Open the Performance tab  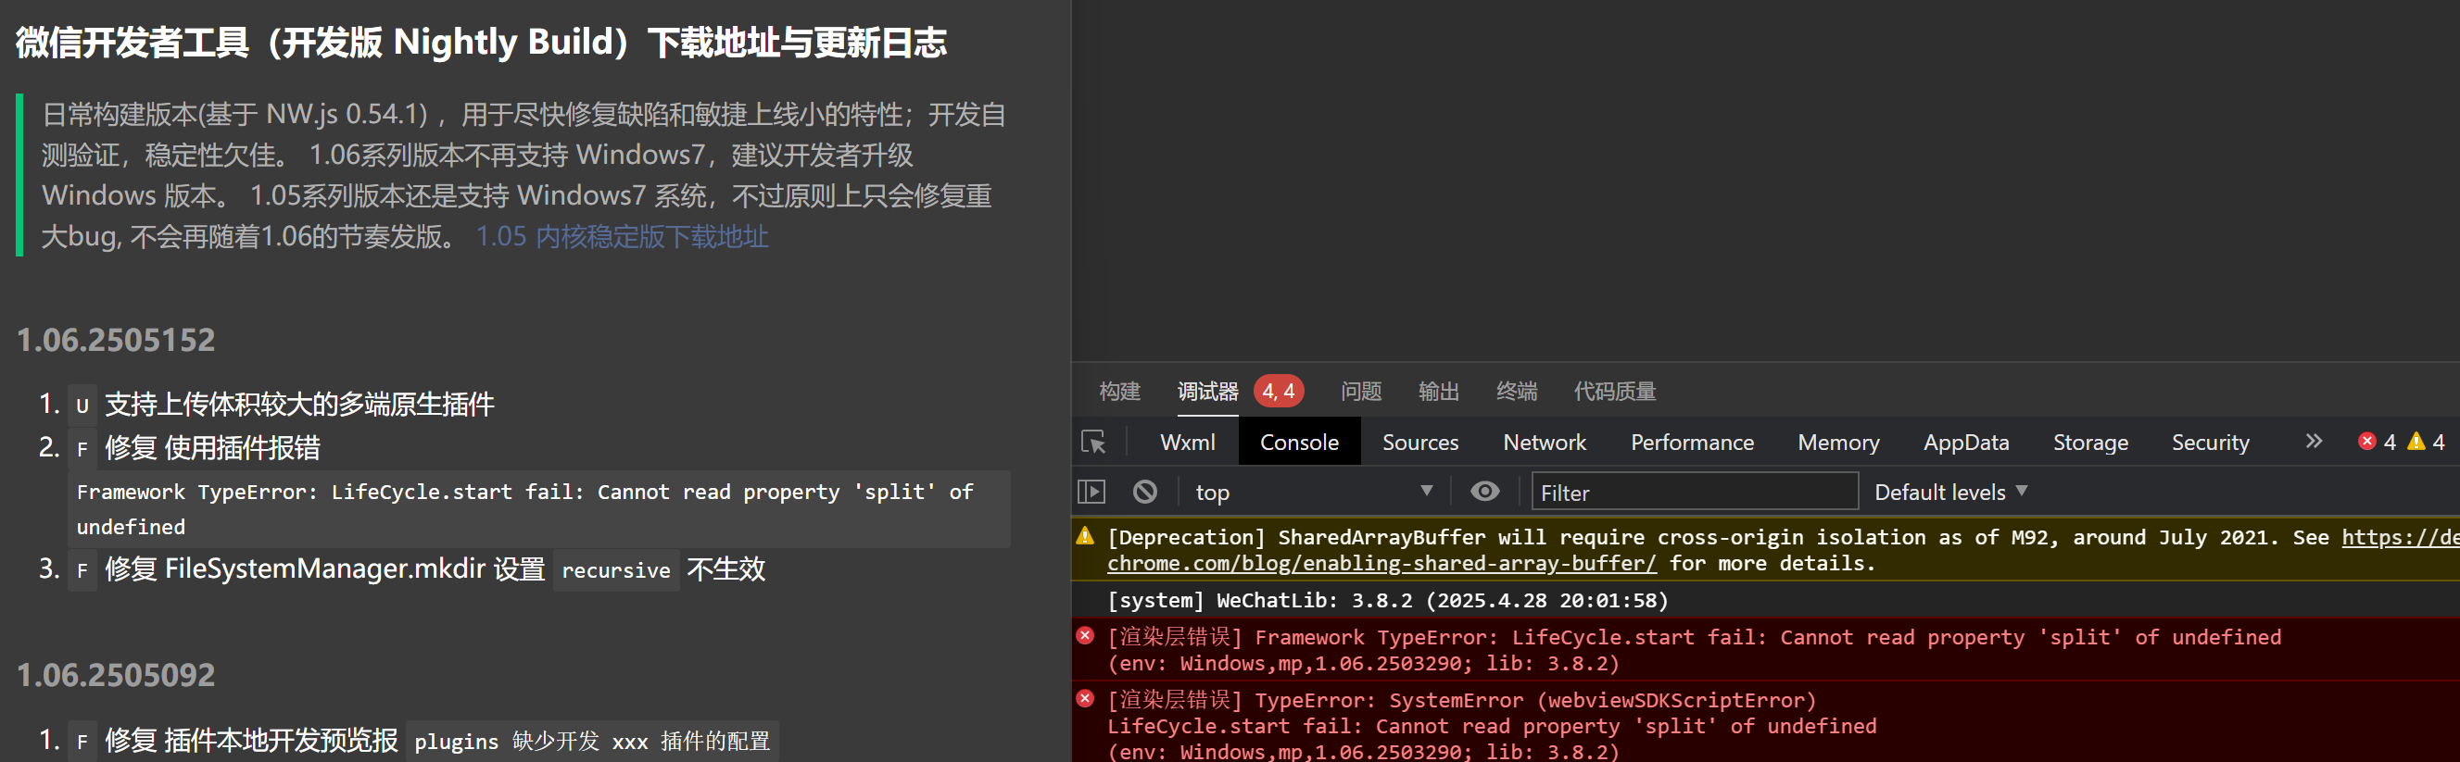pos(1691,443)
